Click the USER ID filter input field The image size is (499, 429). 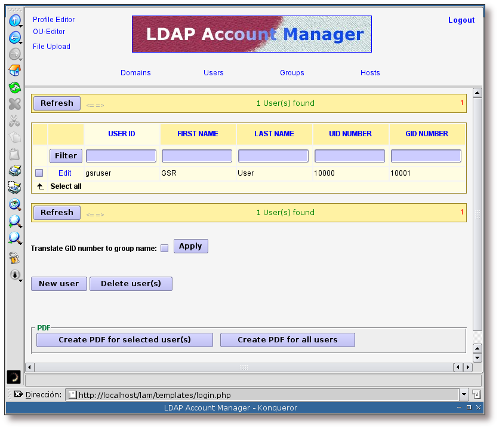pyautogui.click(x=121, y=156)
